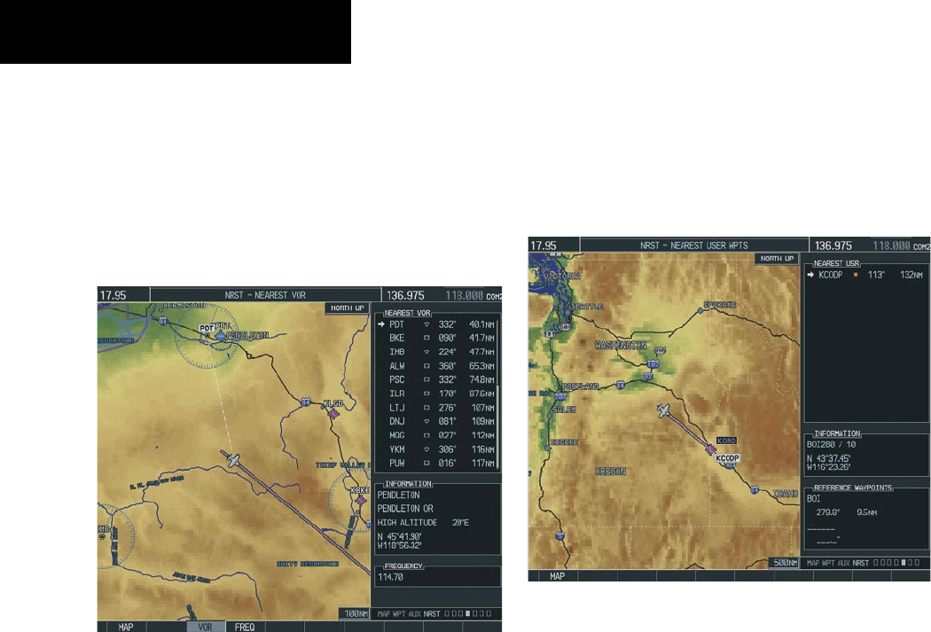Select NRST page group on Nearest VOR screen
This screenshot has width=931, height=632.
pos(432,614)
